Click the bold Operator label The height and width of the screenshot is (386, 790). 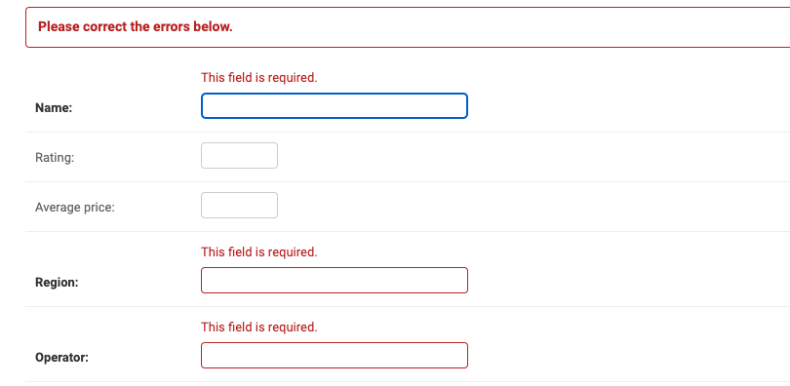coord(62,358)
